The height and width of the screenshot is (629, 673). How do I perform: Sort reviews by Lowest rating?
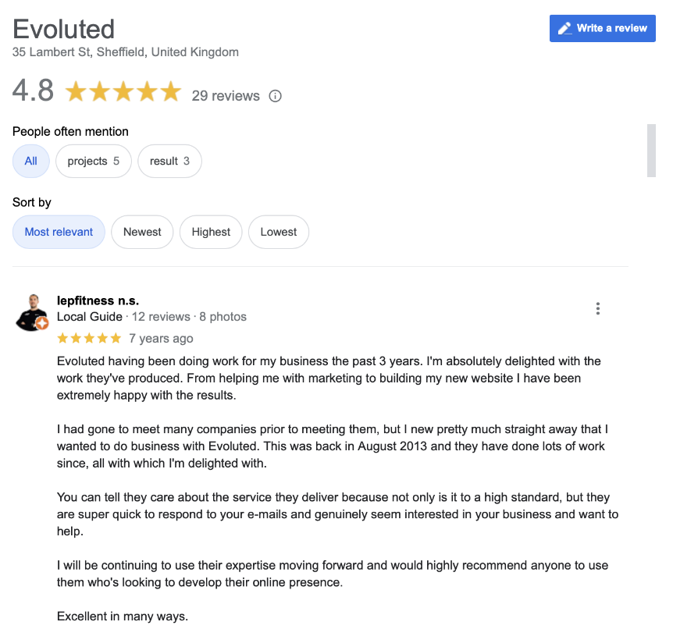pos(279,232)
